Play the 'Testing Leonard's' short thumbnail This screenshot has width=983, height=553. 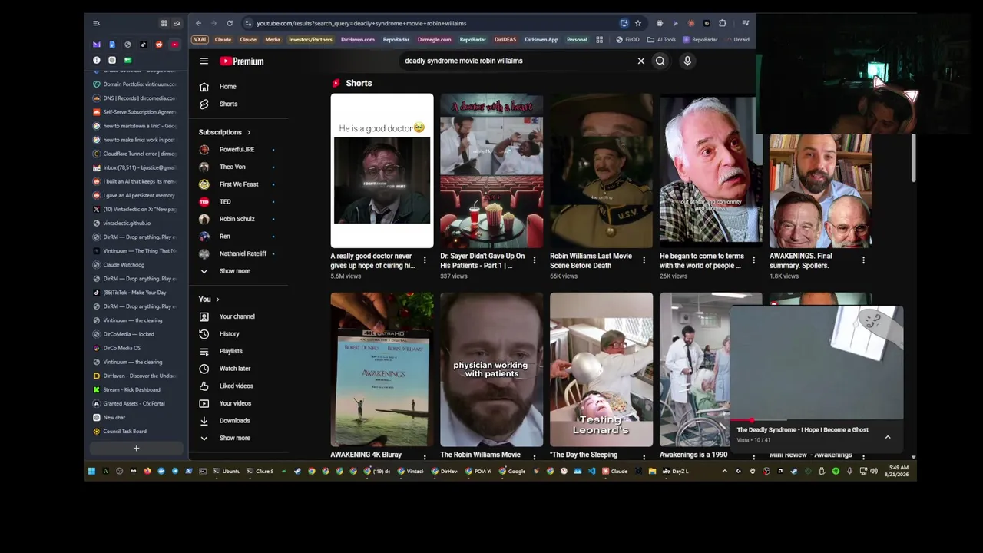click(601, 369)
